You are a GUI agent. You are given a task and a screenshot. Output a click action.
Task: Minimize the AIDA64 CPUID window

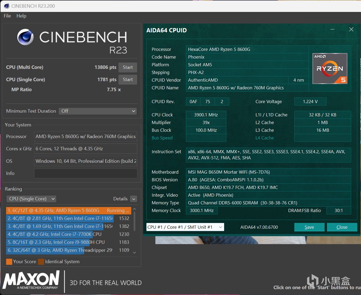333,29
